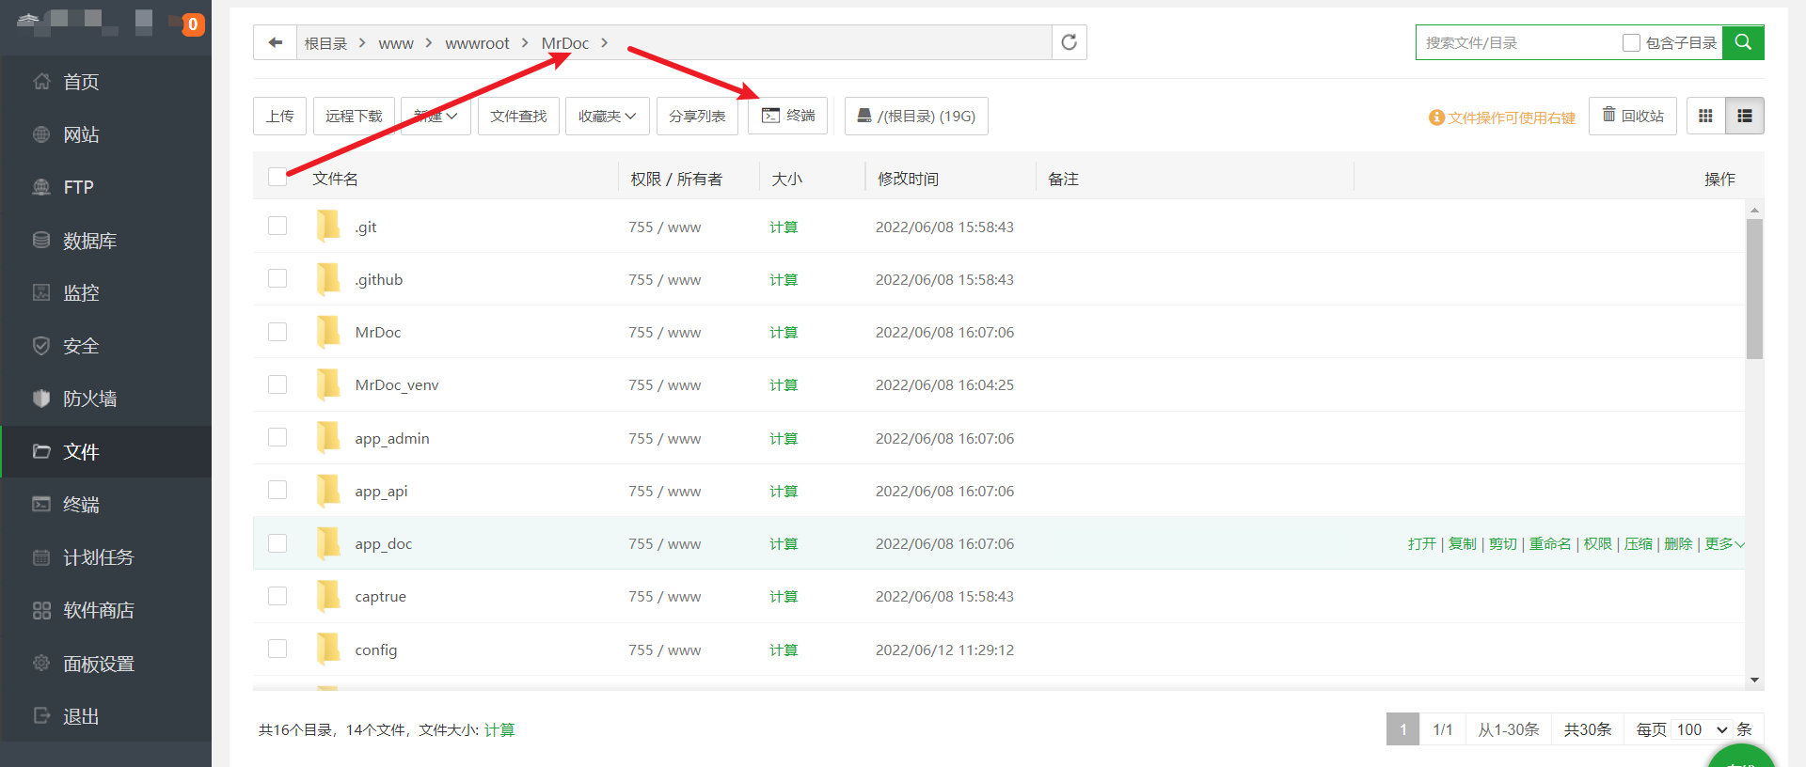Click the green search magnifier button
Viewport: 1806px width, 767px height.
click(1742, 42)
